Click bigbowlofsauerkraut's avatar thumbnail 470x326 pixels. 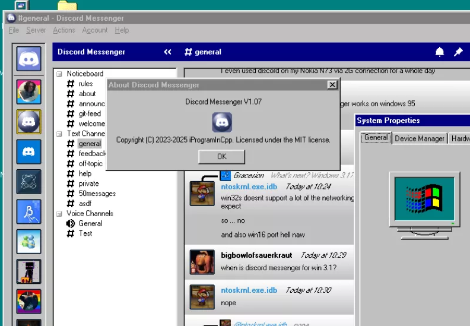[x=202, y=261]
